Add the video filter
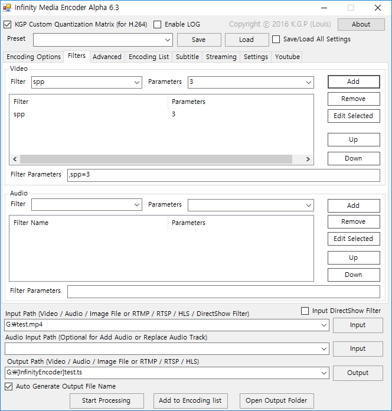The height and width of the screenshot is (411, 392). [x=354, y=81]
